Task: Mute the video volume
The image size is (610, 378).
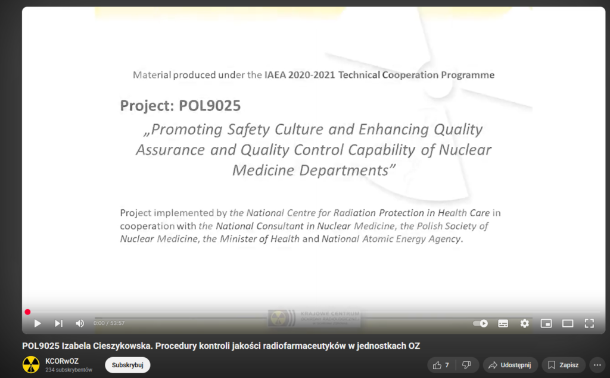Action: coord(80,323)
